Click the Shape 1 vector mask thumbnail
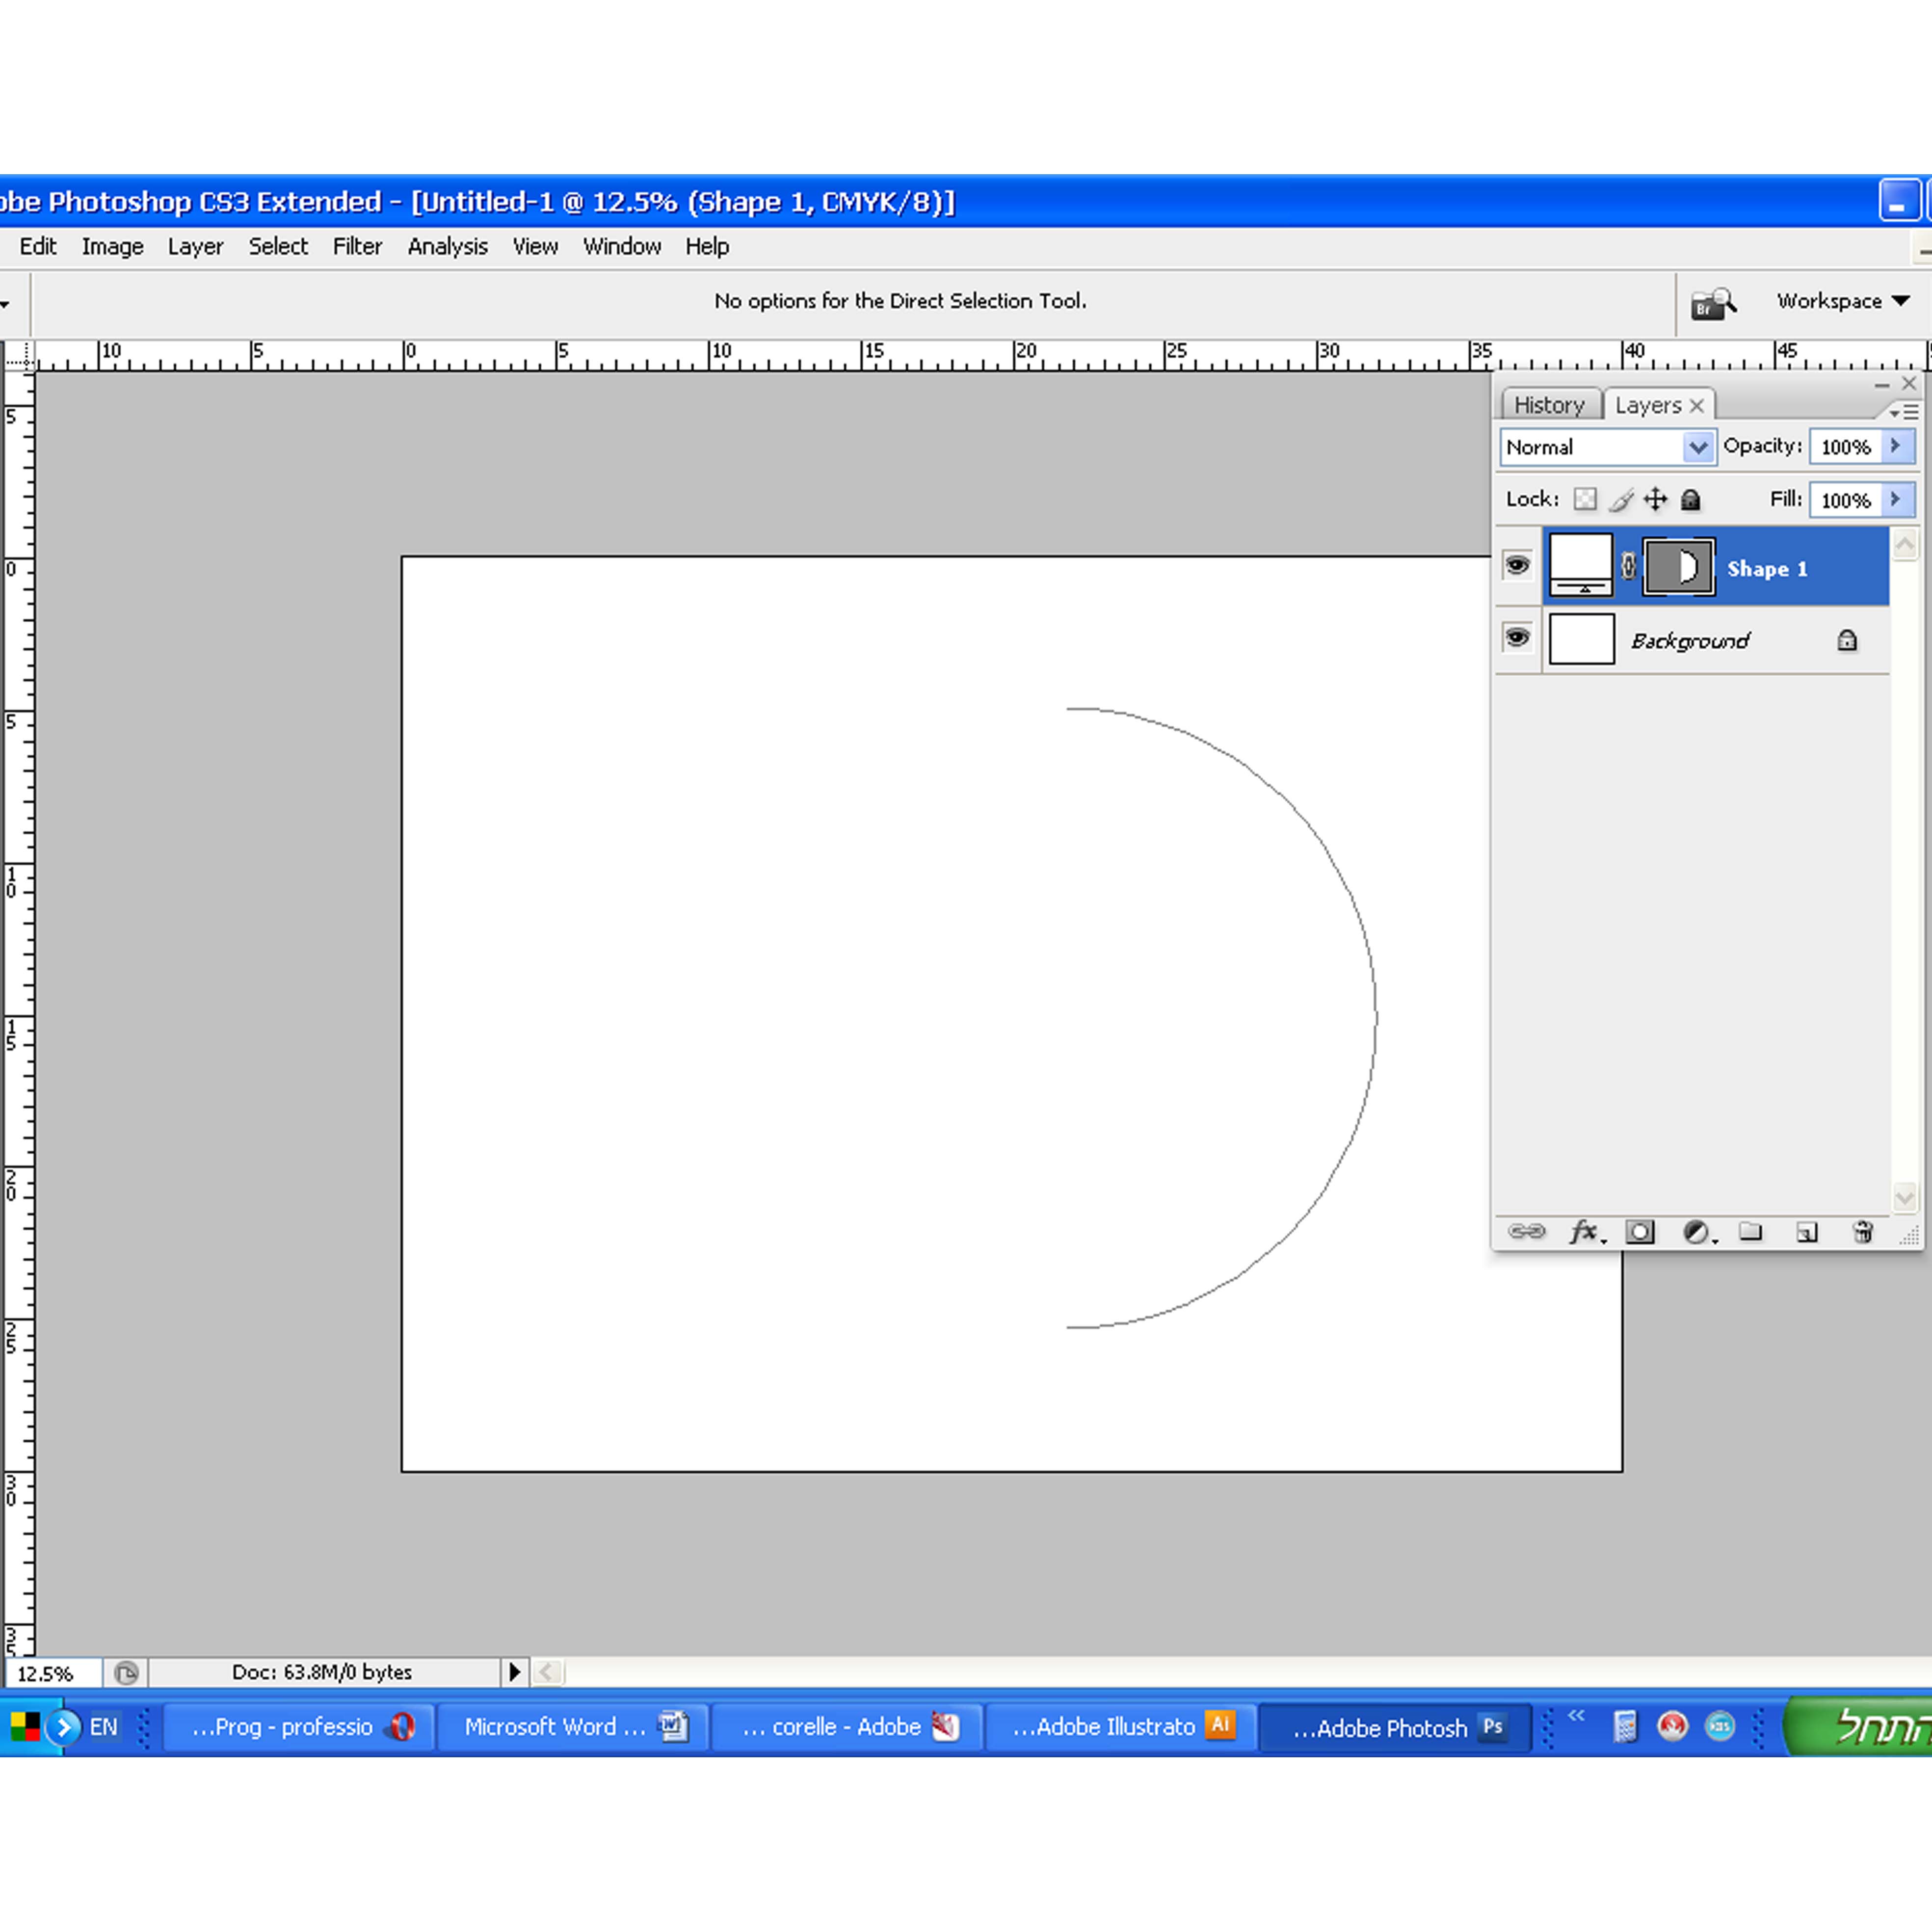This screenshot has height=1932, width=1932. pos(1679,567)
